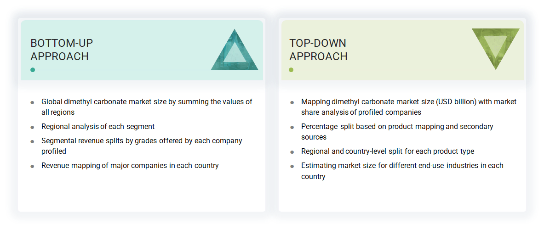
Task: Select the Bottom-Up Approach heading
Action: pos(62,50)
